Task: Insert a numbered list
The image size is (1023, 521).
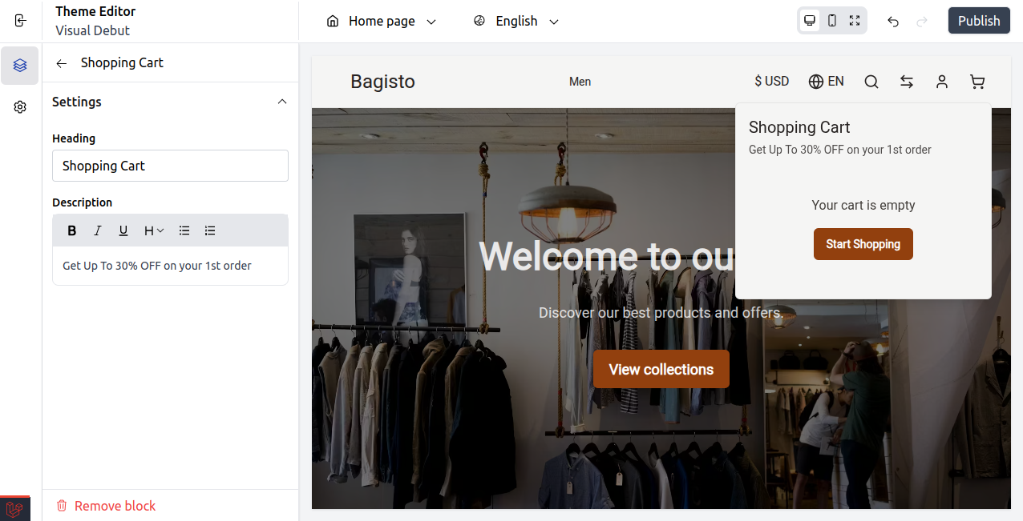Action: pyautogui.click(x=210, y=230)
